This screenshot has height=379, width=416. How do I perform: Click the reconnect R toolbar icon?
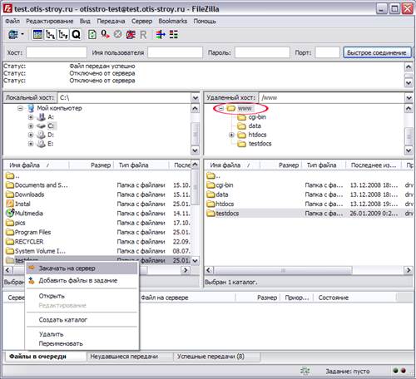[143, 35]
